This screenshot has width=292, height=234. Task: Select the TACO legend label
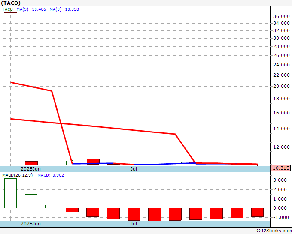pyautogui.click(x=7, y=9)
